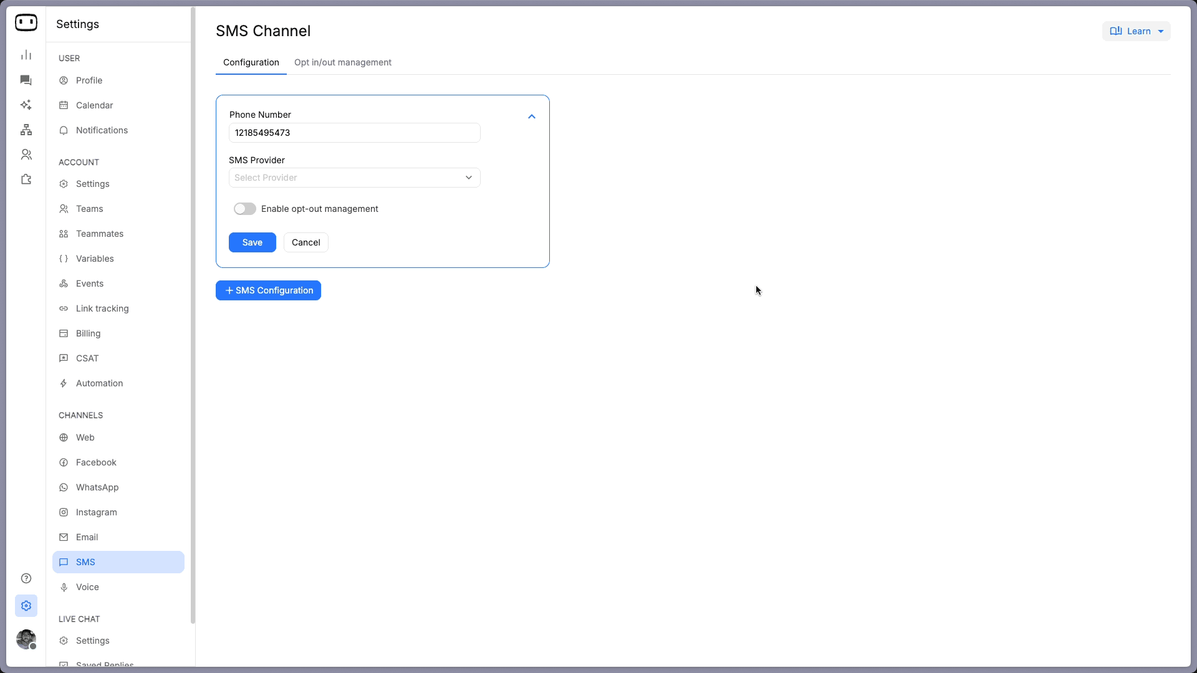Click the AI sparkles icon in rail

tap(26, 105)
